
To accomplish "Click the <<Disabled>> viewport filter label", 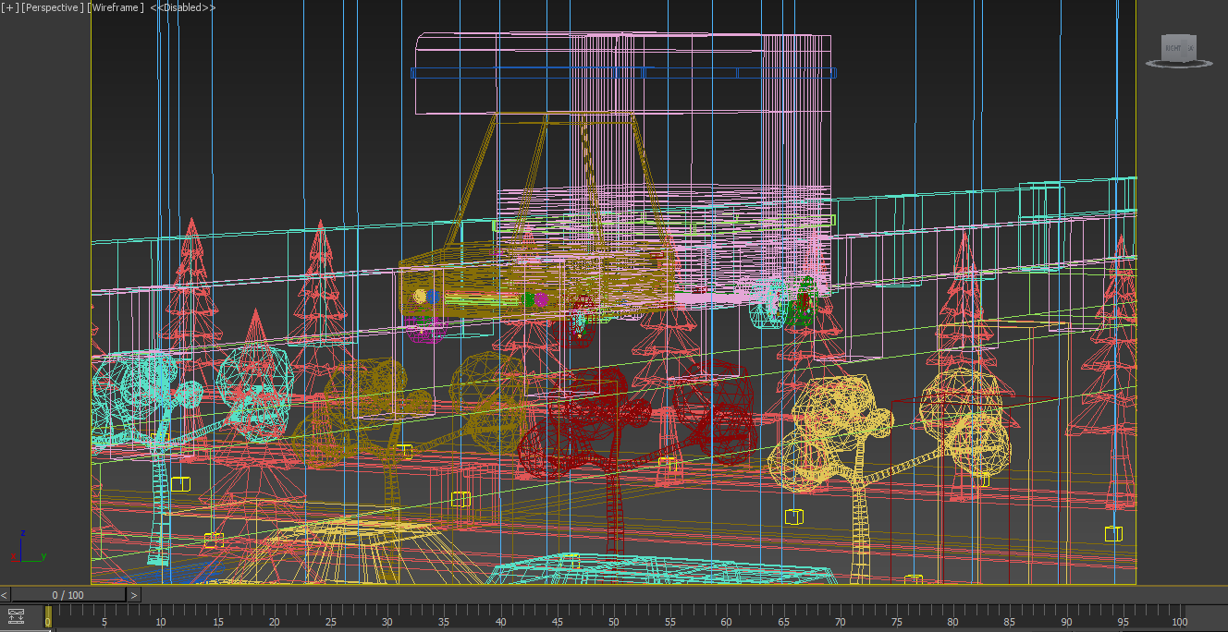I will [x=183, y=7].
